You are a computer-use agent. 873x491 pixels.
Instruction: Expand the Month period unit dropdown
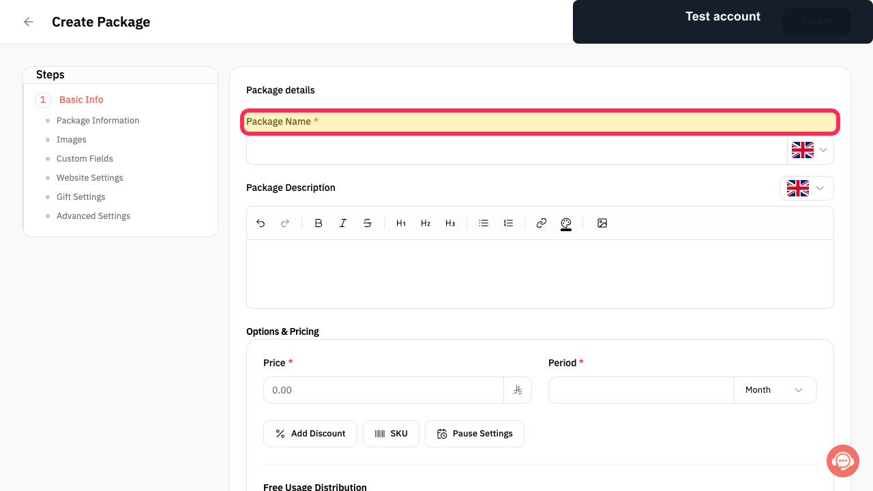pyautogui.click(x=775, y=390)
